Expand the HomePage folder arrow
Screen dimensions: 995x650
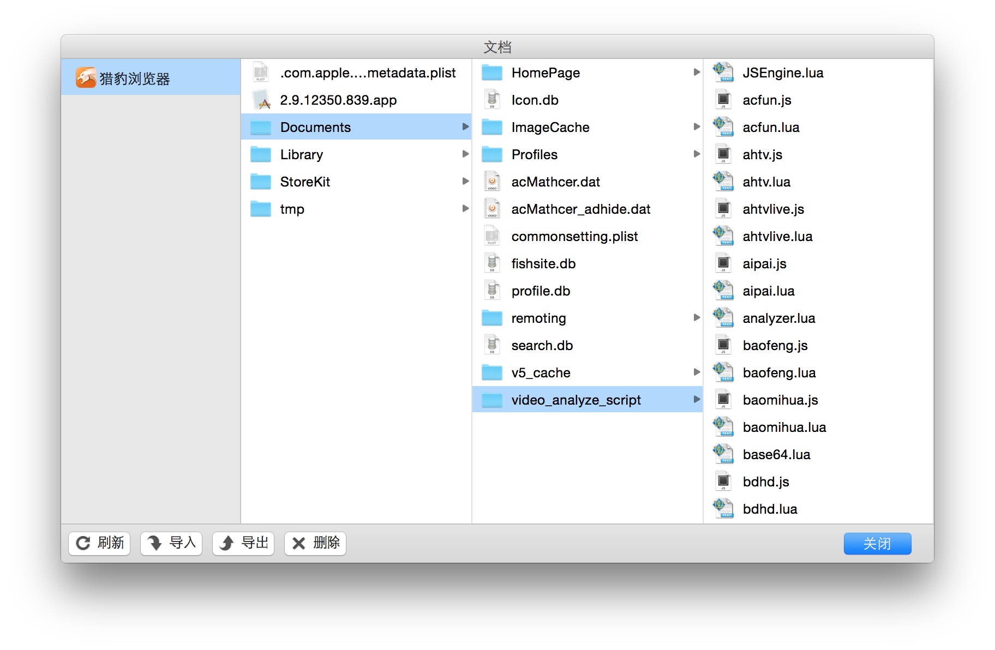click(x=697, y=72)
